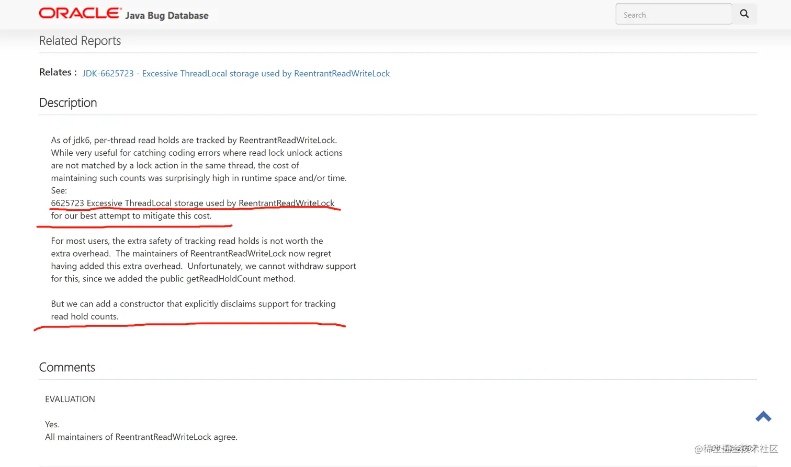Image resolution: width=791 pixels, height=467 pixels.
Task: Open the JDK-6625723 related report link
Action: [236, 73]
